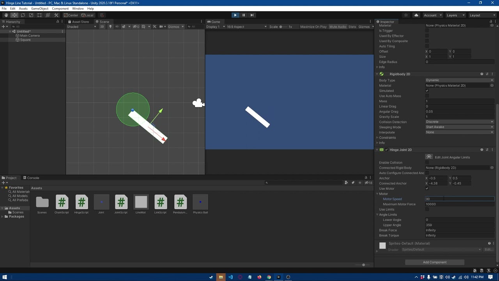Select the Physics Ball asset

pos(200,205)
